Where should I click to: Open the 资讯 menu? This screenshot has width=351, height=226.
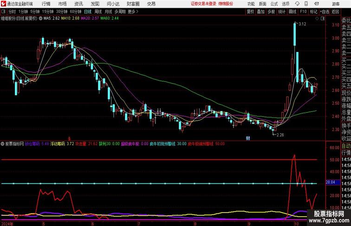point(78,4)
